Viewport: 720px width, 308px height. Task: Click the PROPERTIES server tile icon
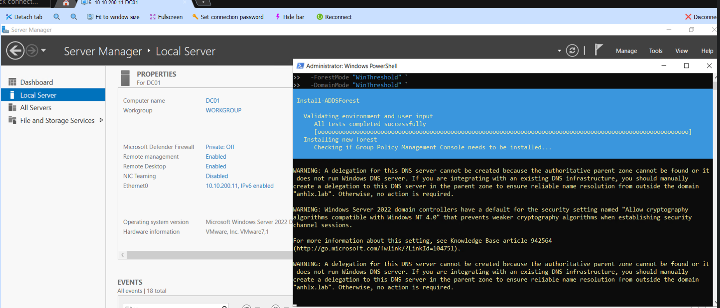click(x=125, y=78)
